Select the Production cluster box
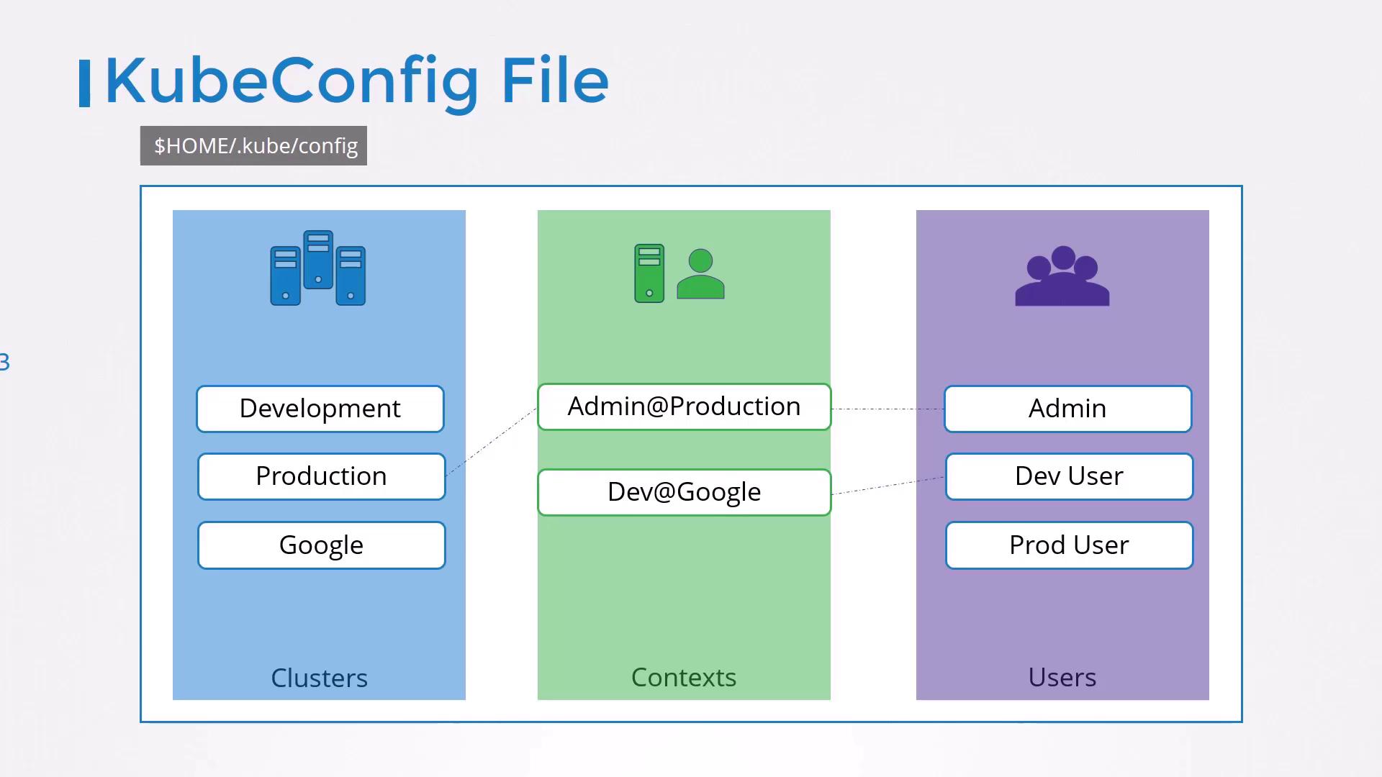 [322, 476]
